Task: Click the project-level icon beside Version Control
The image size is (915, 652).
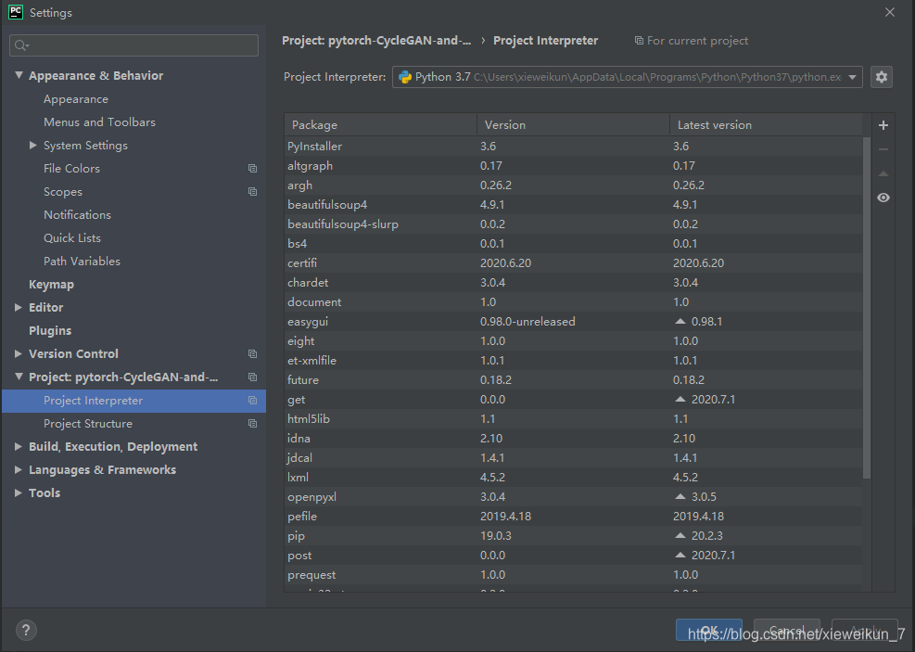Action: point(252,353)
